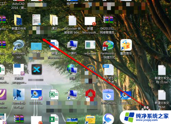Image resolution: width=171 pixels, height=124 pixels.
Task: Open the 新建文本文档.txt file
Action: click(x=162, y=95)
